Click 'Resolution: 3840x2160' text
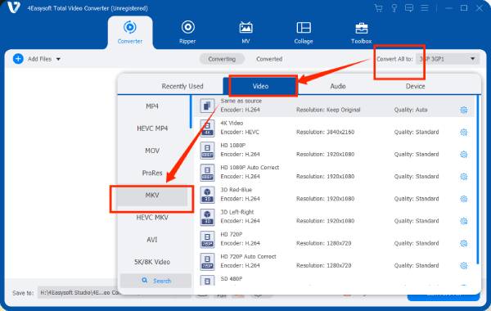This screenshot has width=491, height=311. coord(326,132)
